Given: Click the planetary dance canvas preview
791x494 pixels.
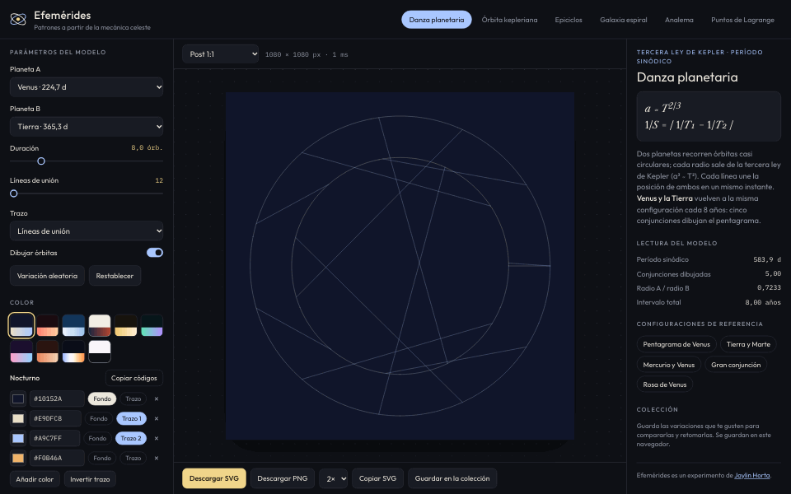Looking at the screenshot, I should 400,266.
